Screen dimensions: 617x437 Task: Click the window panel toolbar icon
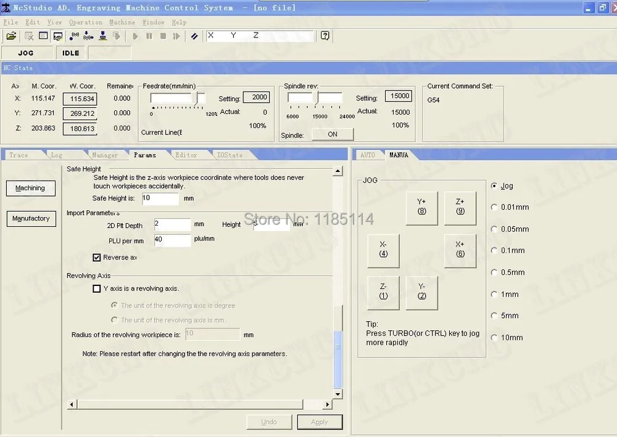tap(43, 36)
